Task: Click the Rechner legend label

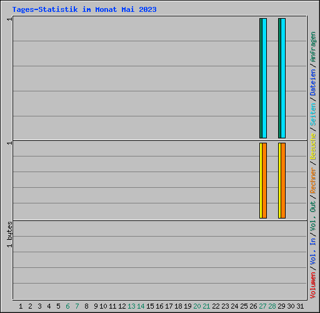Action: point(313,180)
